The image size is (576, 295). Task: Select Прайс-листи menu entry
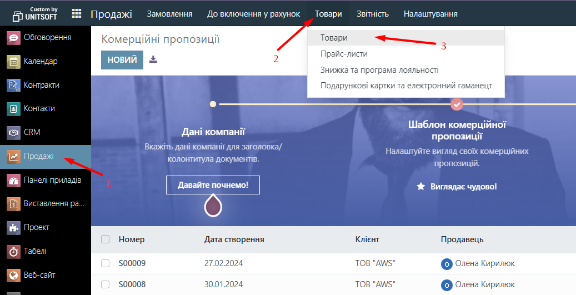(344, 54)
